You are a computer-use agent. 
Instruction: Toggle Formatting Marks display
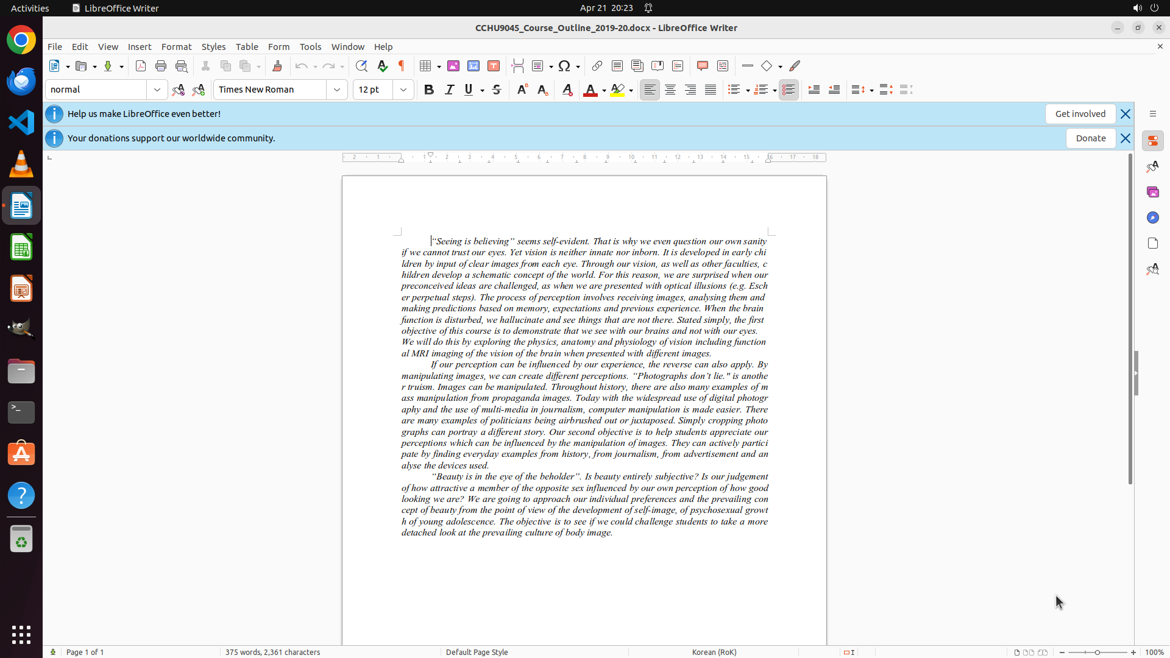[402, 66]
